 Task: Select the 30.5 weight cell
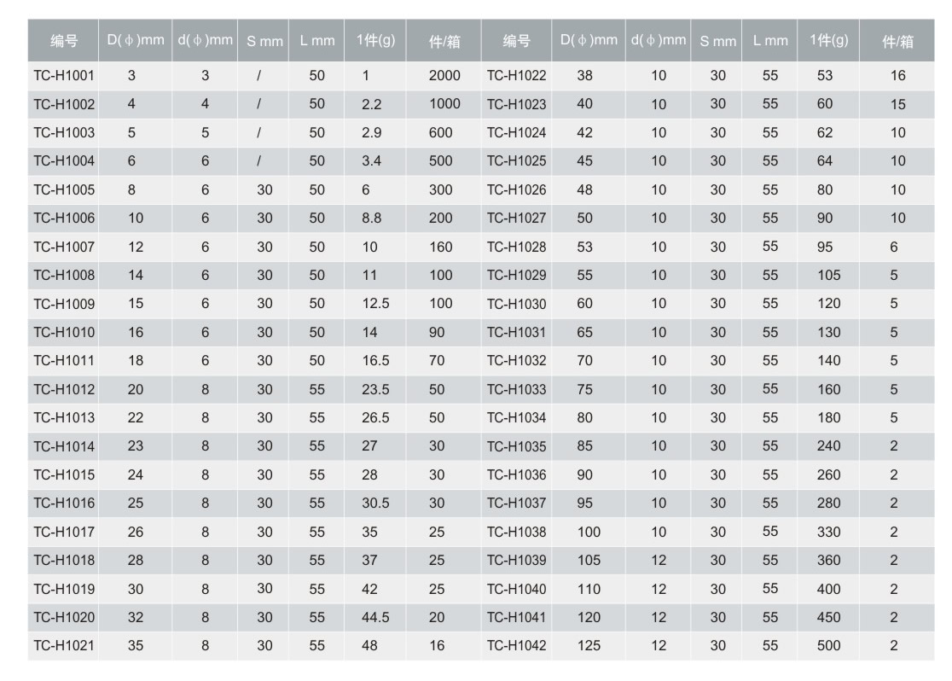(375, 503)
